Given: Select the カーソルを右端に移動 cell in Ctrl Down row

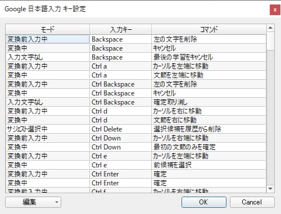Looking at the screenshot, I should 209,138.
